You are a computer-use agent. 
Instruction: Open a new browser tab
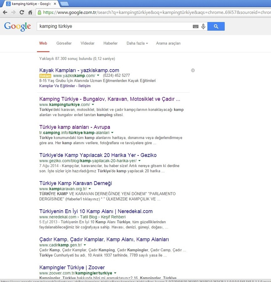64,3
